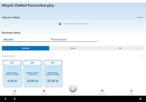Click the Aktywne bilety heading
Screen dimensions: 146x102
[11, 18]
